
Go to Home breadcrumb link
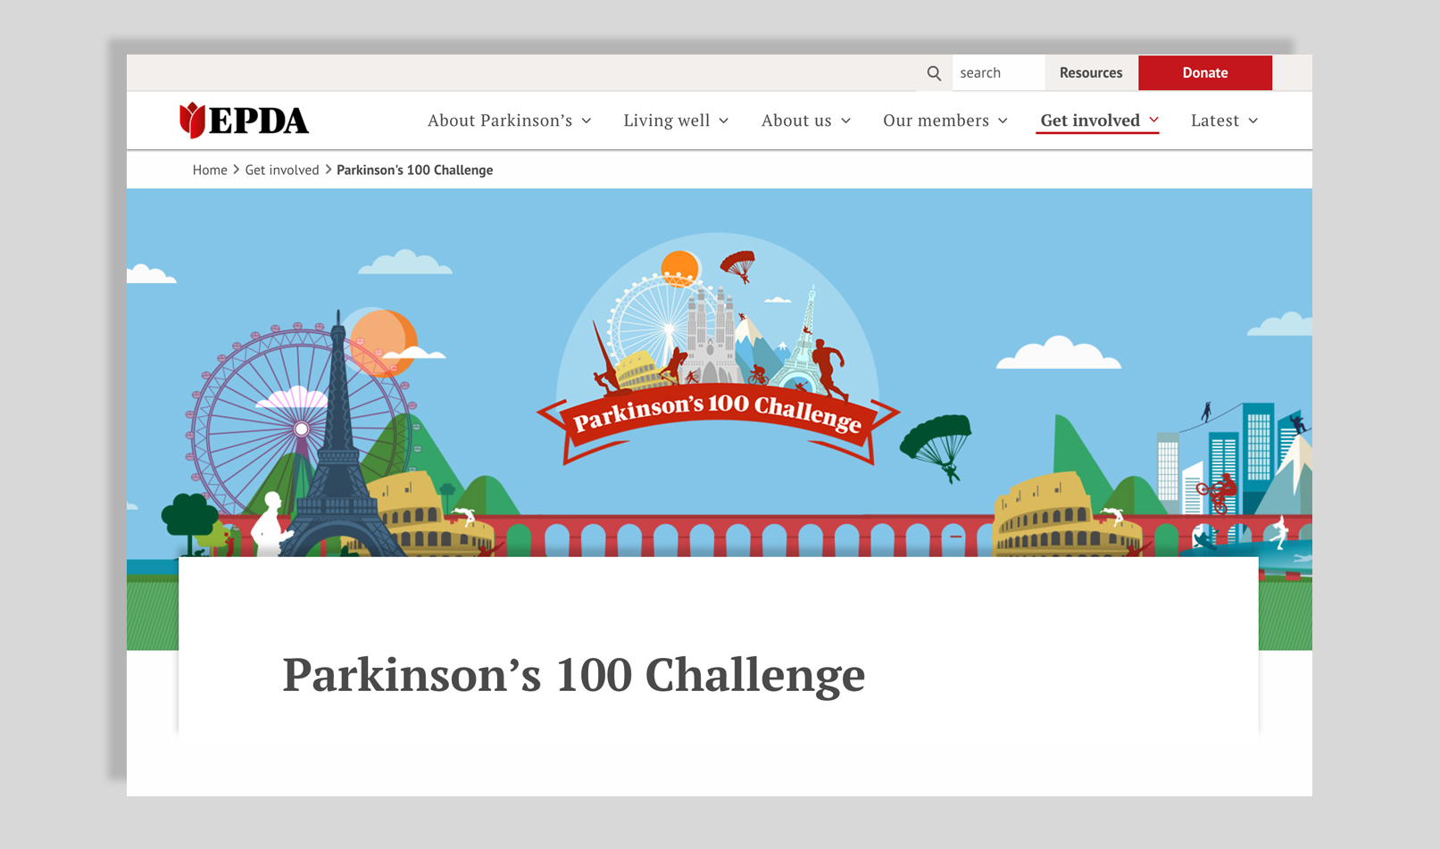[210, 170]
